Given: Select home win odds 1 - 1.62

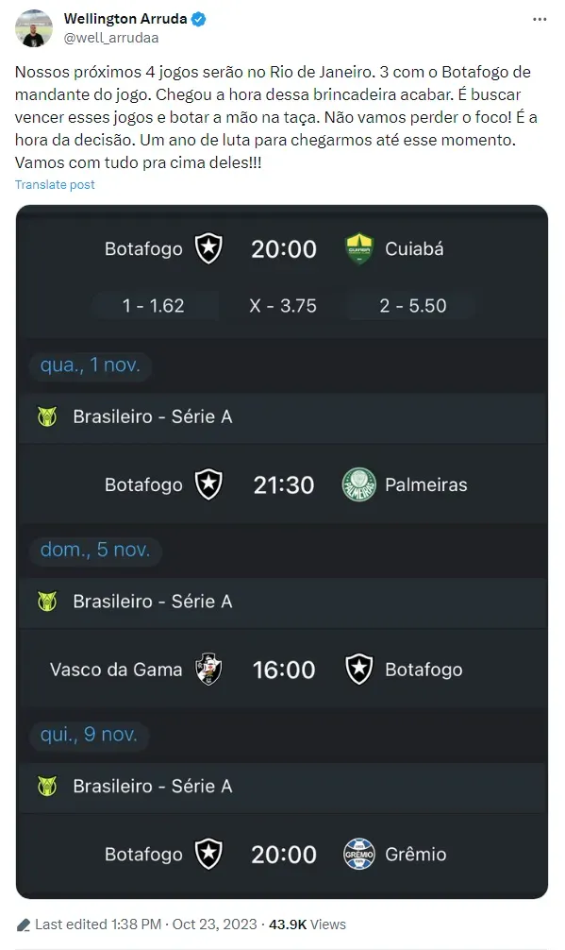Looking at the screenshot, I should coord(154,306).
